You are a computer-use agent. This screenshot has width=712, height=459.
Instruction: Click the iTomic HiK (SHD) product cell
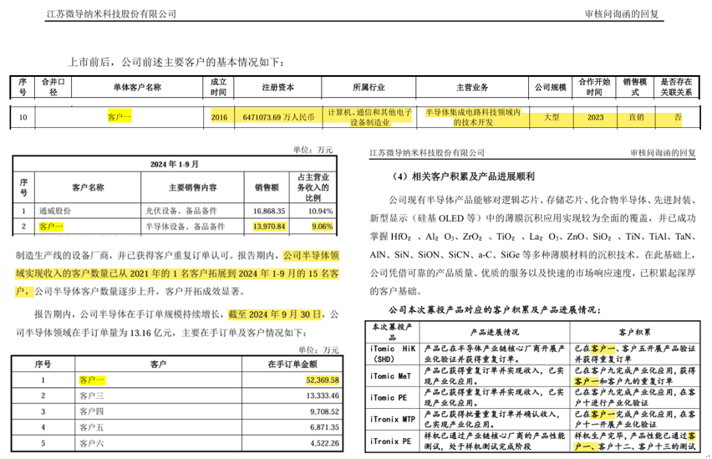[393, 354]
